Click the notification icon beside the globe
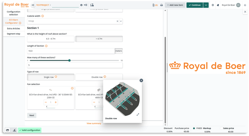 click(x=218, y=5)
